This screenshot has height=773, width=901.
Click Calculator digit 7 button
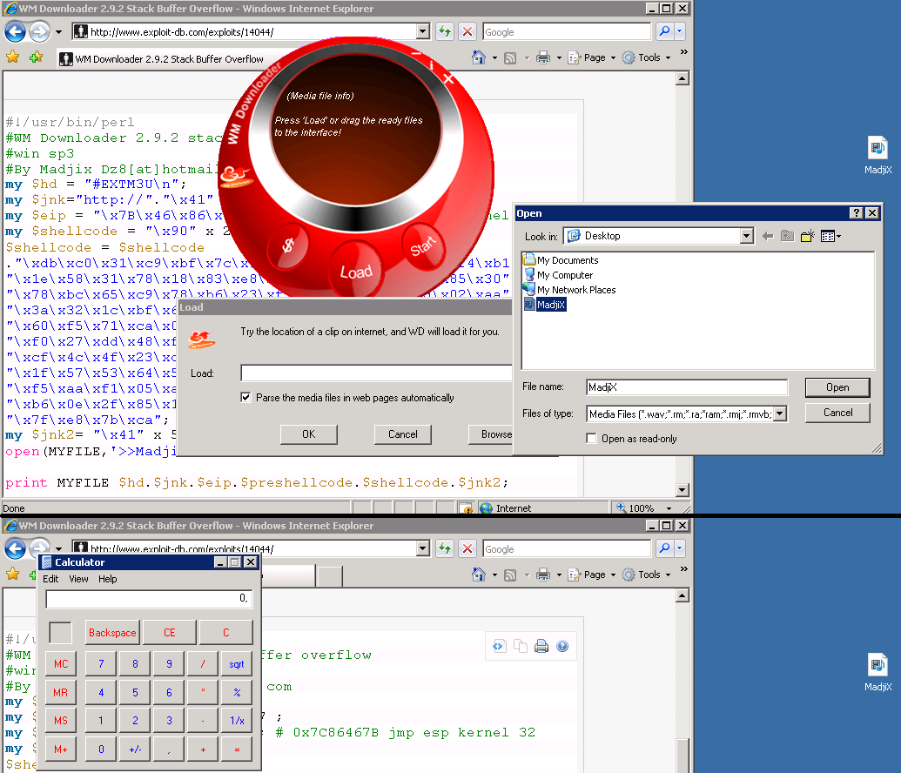[101, 664]
